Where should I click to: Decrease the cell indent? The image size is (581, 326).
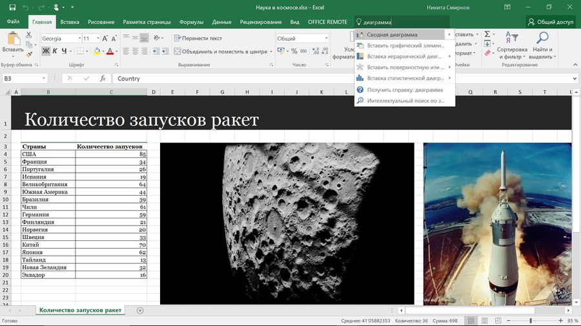(156, 51)
